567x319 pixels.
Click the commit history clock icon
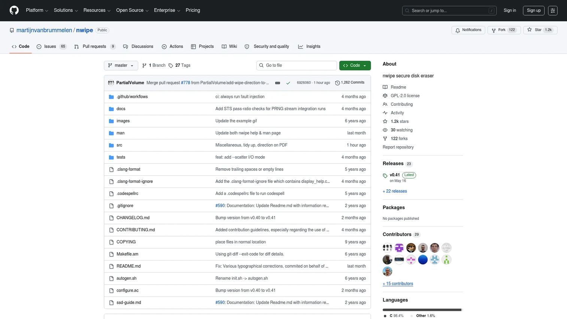point(337,83)
